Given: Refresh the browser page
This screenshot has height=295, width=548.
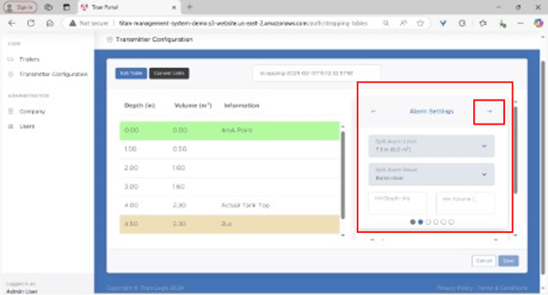Looking at the screenshot, I should (31, 23).
